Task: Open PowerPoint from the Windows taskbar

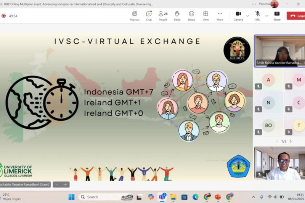Action: 218,197
